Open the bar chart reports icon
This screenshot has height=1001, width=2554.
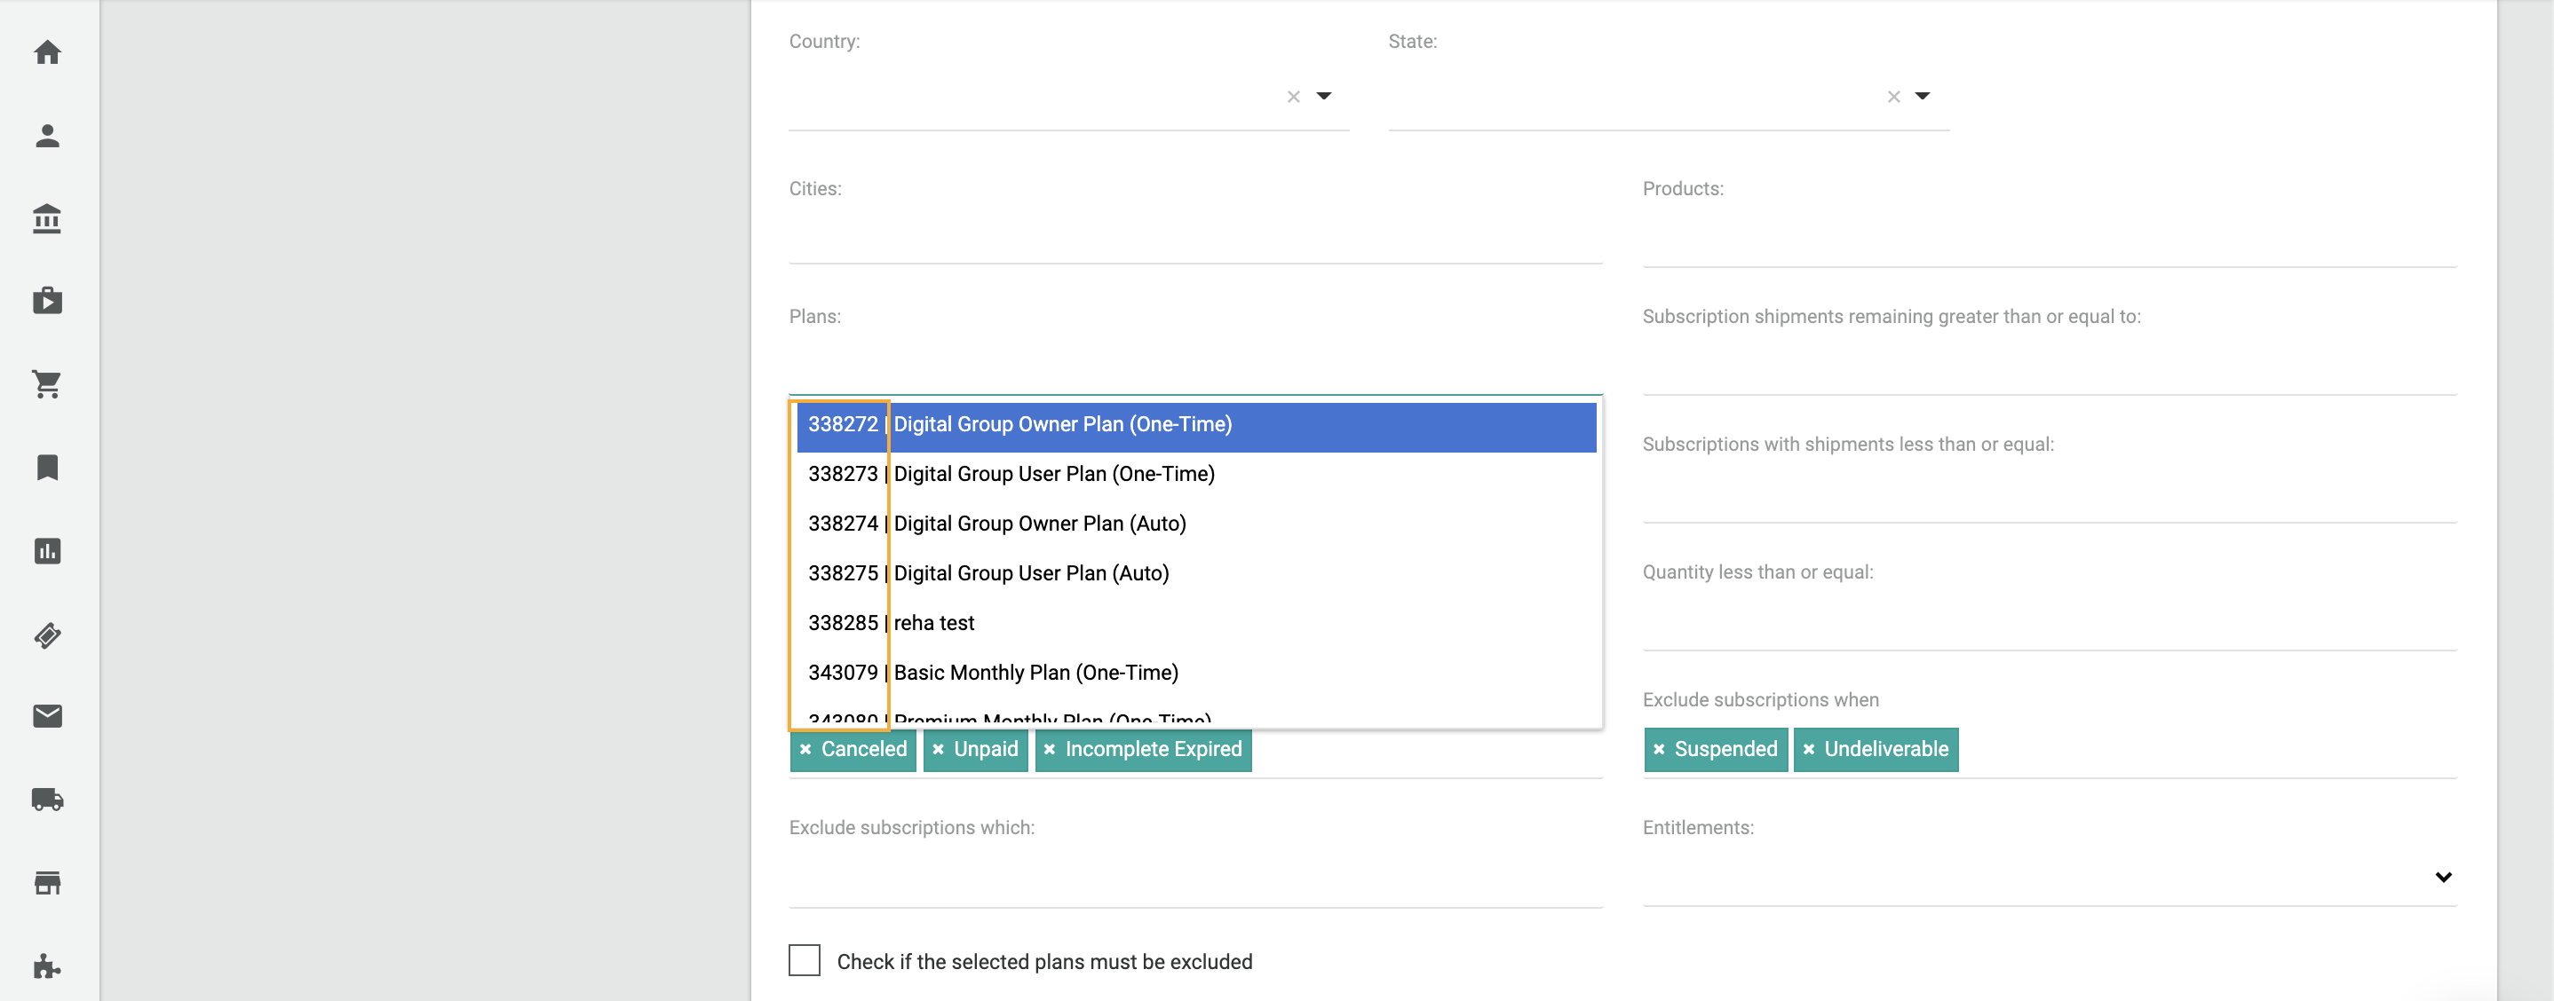[46, 551]
